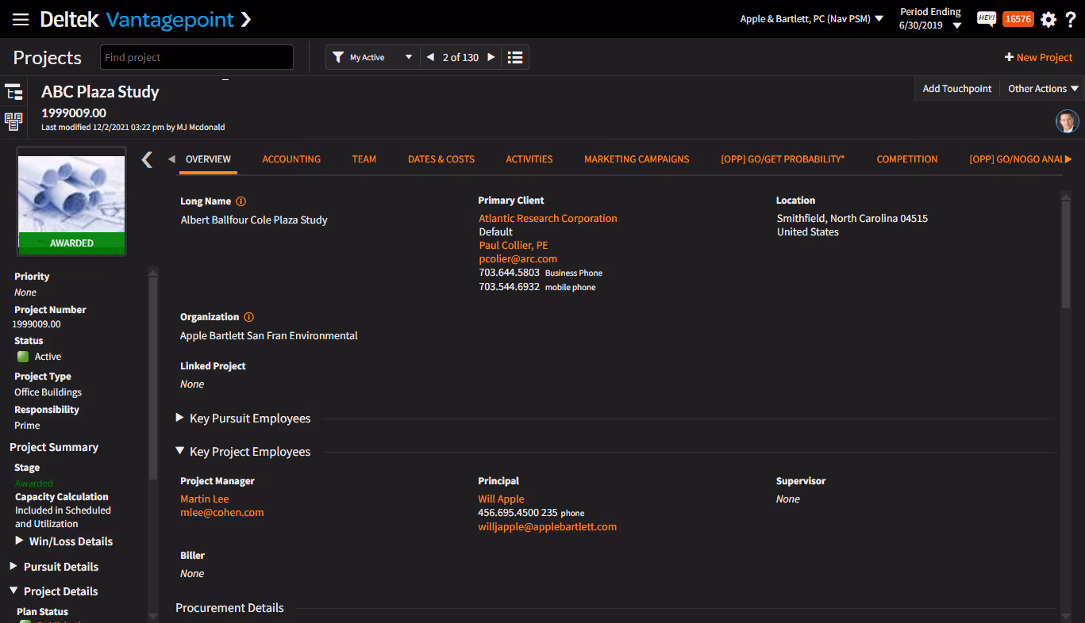1085x623 pixels.
Task: Click the filter funnel icon
Action: [x=338, y=57]
